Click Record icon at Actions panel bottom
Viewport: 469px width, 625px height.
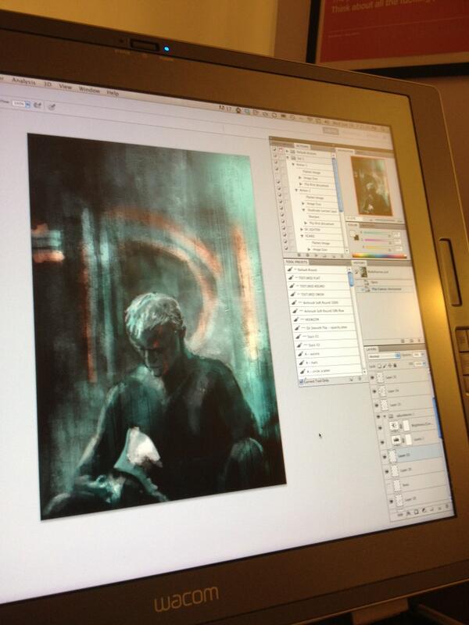308,255
